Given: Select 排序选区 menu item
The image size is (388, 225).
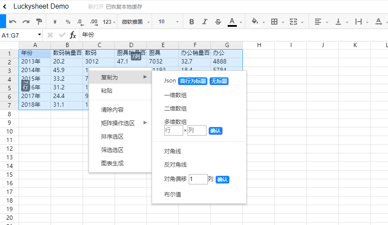Looking at the screenshot, I should [x=120, y=136].
